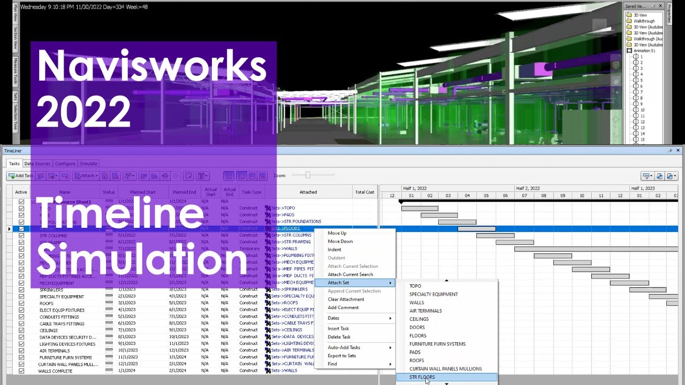Click the Delete Task toolbar icon
The height and width of the screenshot is (385, 685).
click(x=65, y=176)
